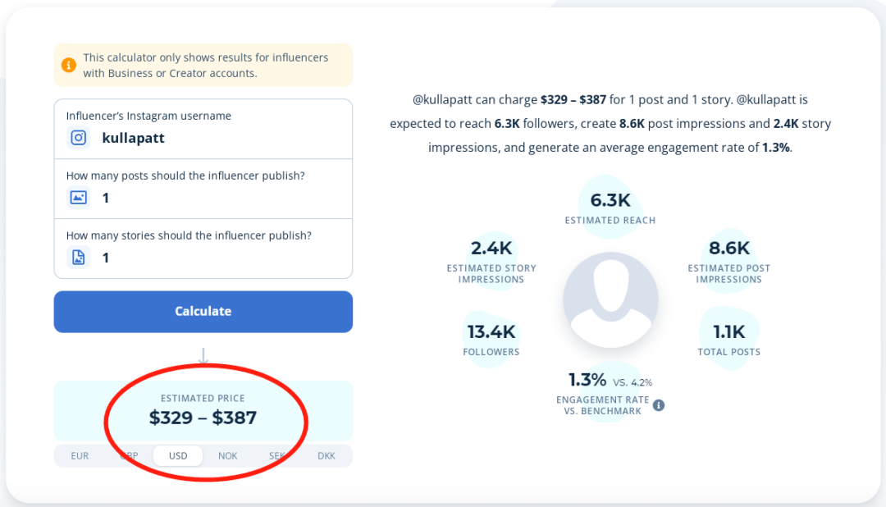The image size is (886, 507).
Task: Click the VS. 4.2% benchmark text
Action: 633,382
